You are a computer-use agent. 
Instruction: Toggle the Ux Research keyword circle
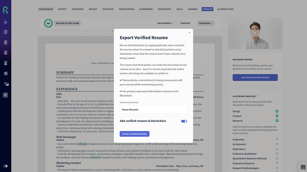[x=277, y=144]
